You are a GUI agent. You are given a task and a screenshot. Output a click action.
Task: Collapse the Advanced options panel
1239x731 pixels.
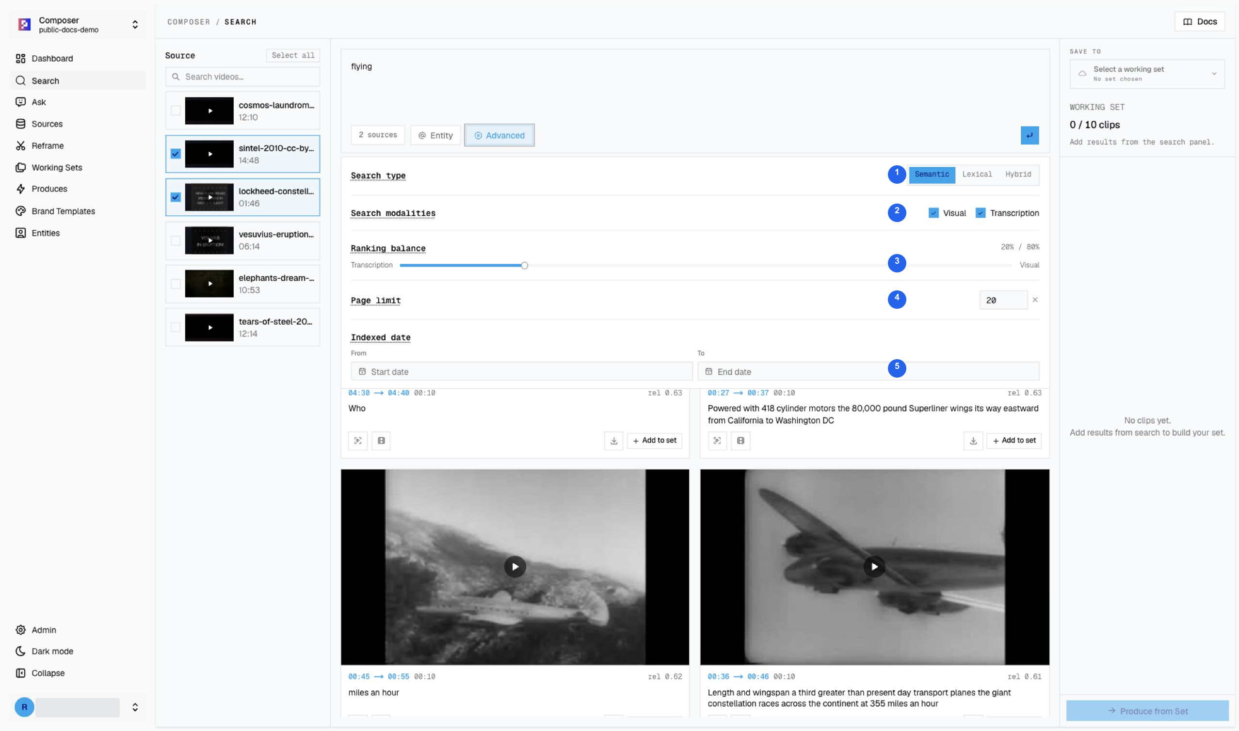tap(499, 135)
